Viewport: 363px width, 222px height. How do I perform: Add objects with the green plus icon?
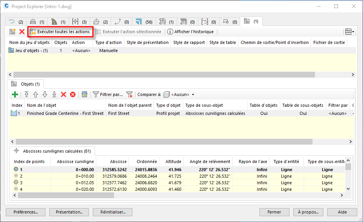(15, 94)
